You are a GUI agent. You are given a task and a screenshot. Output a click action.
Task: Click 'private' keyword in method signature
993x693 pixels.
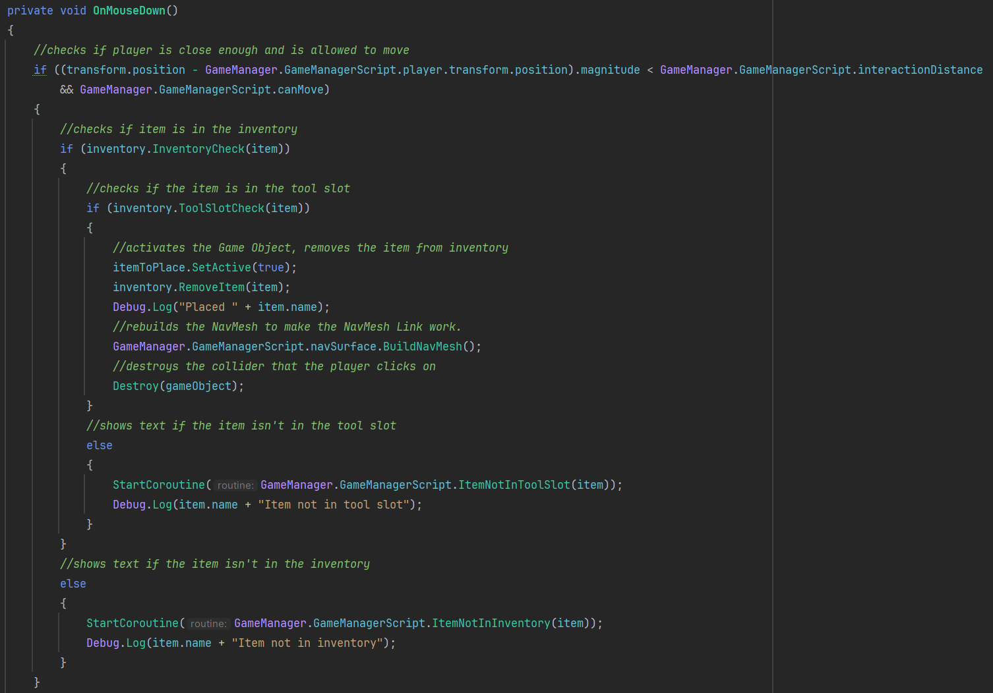tap(30, 11)
